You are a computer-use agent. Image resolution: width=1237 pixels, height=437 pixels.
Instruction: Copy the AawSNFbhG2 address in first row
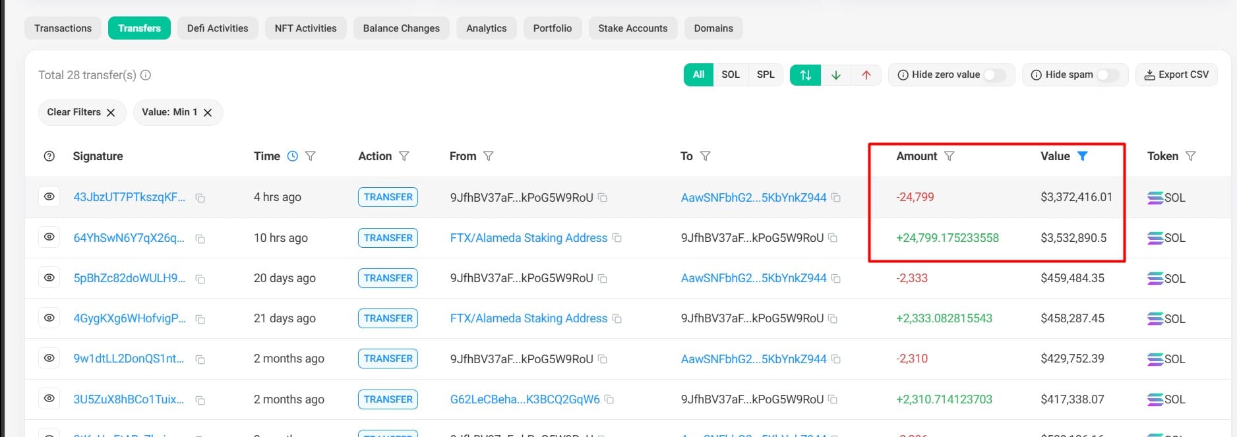(x=836, y=198)
